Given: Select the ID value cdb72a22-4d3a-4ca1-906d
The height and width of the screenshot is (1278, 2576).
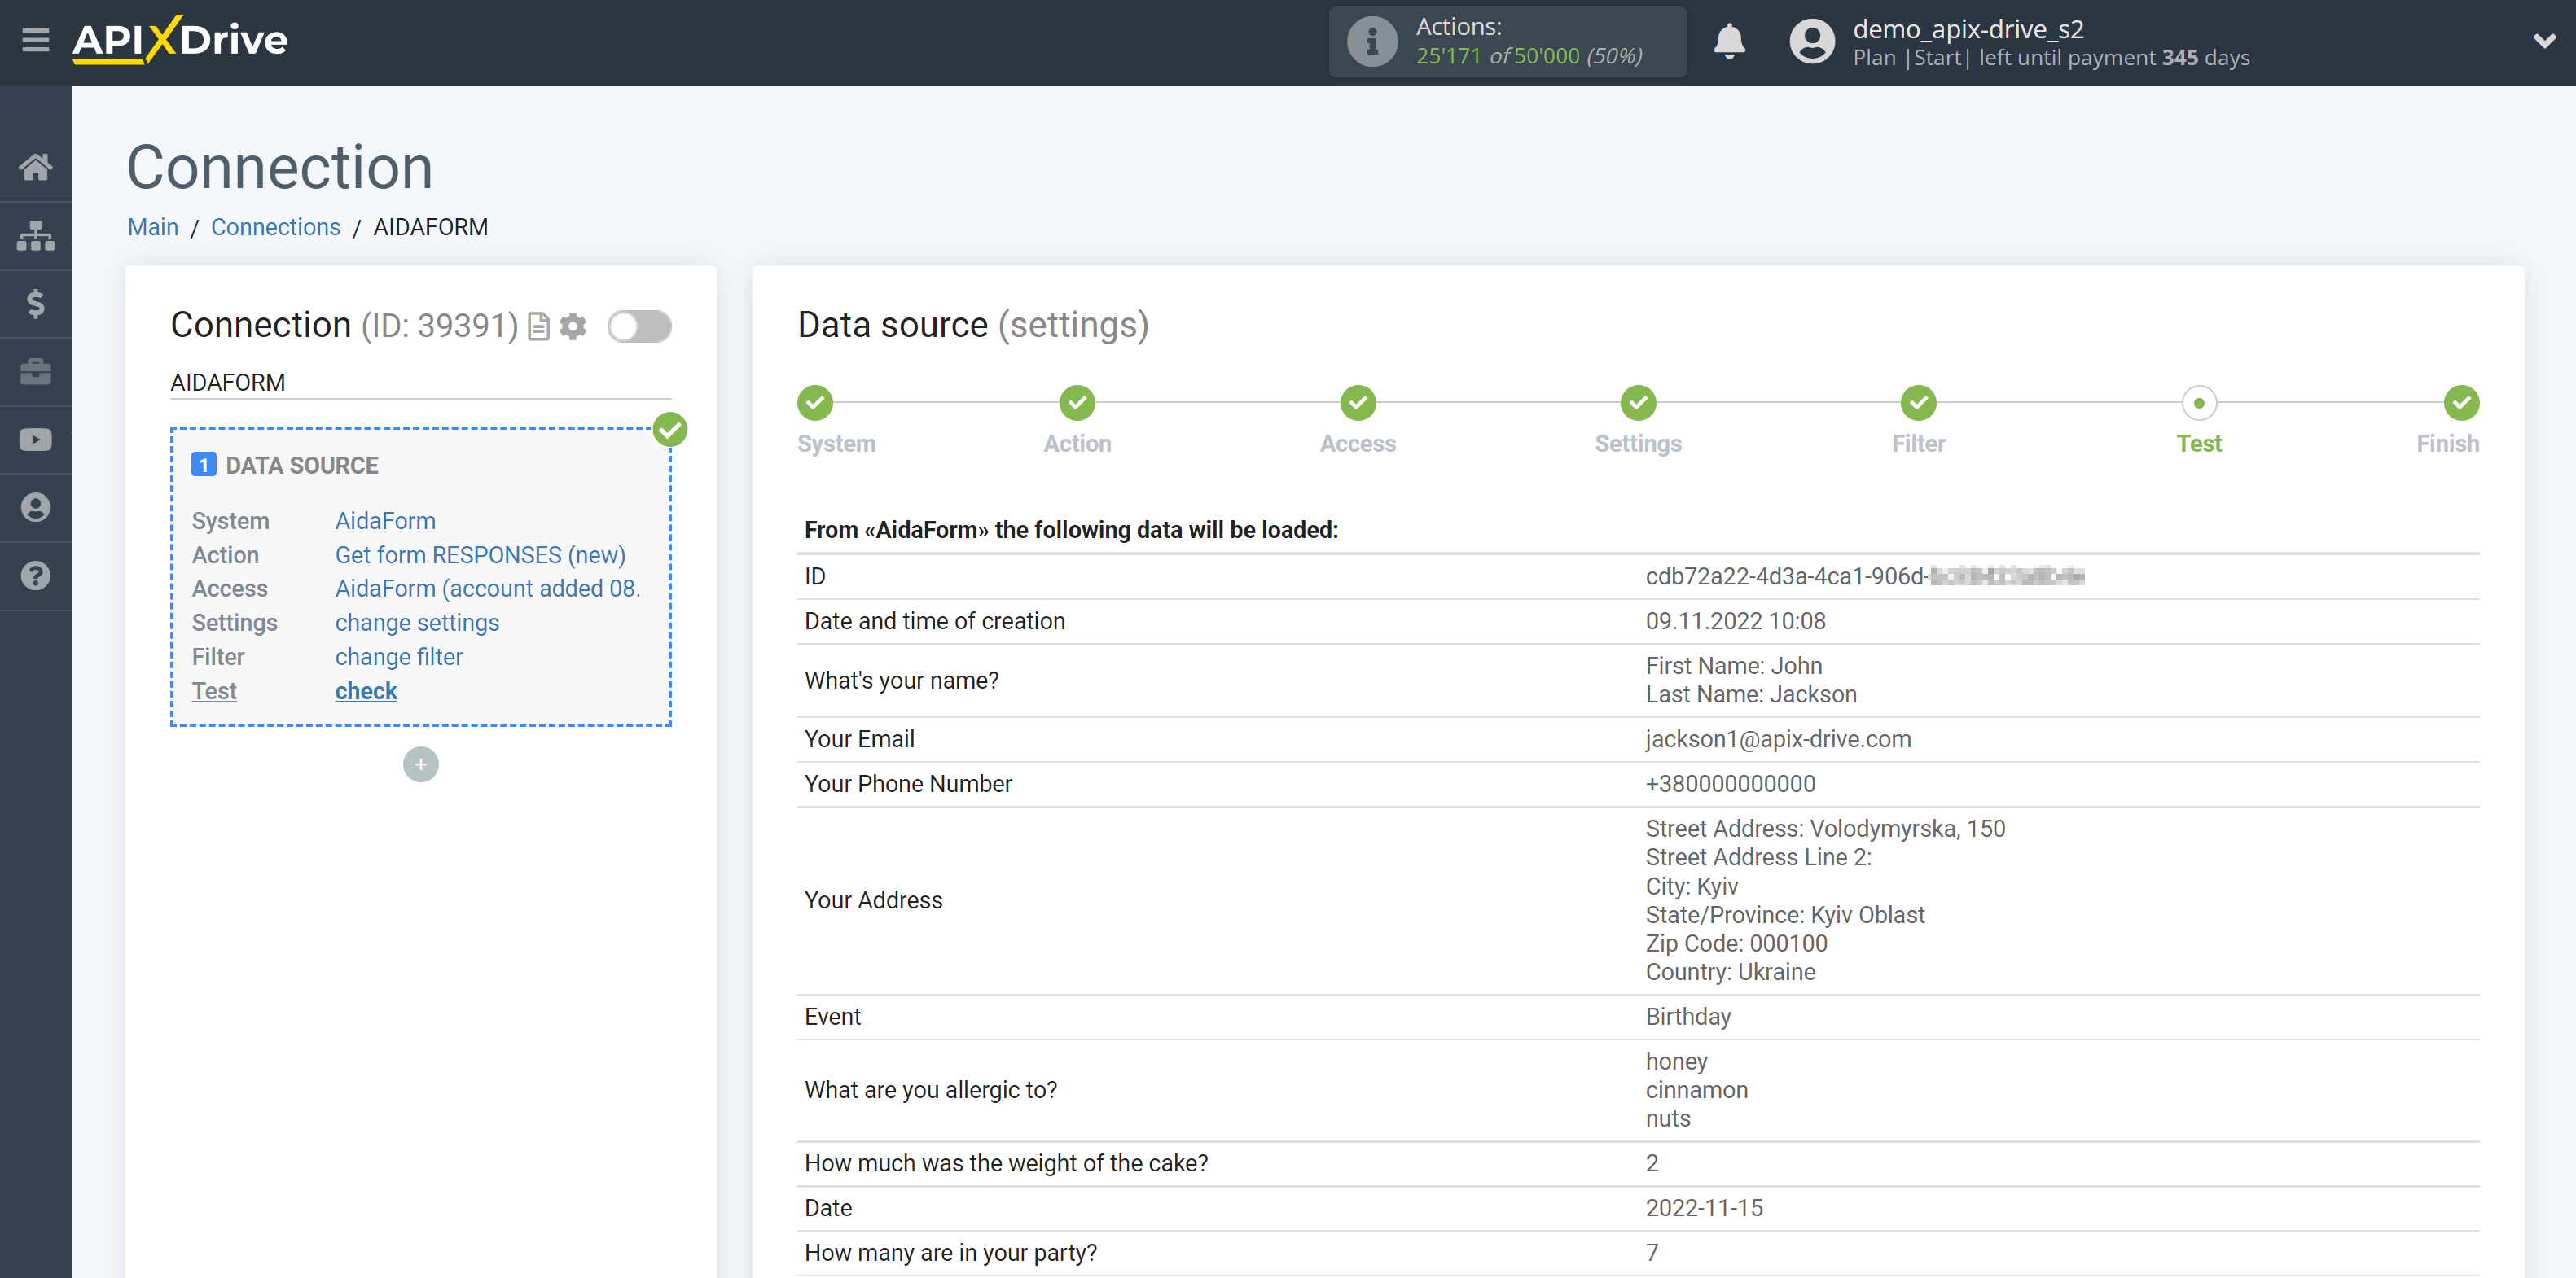Looking at the screenshot, I should (1786, 576).
